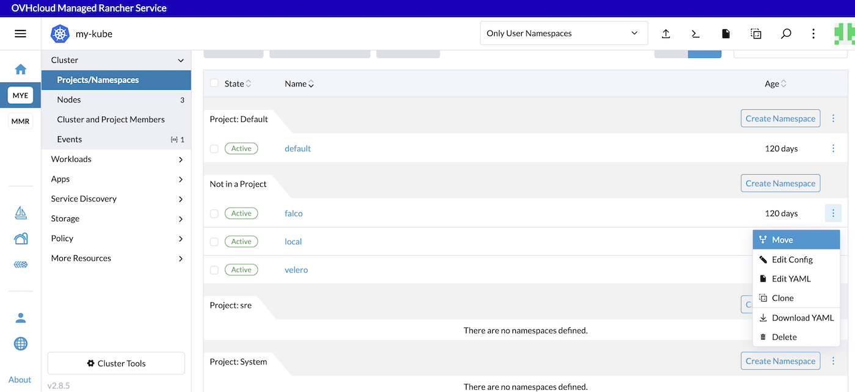Click Create Namespace for Project: Default
The height and width of the screenshot is (392, 855).
point(780,118)
